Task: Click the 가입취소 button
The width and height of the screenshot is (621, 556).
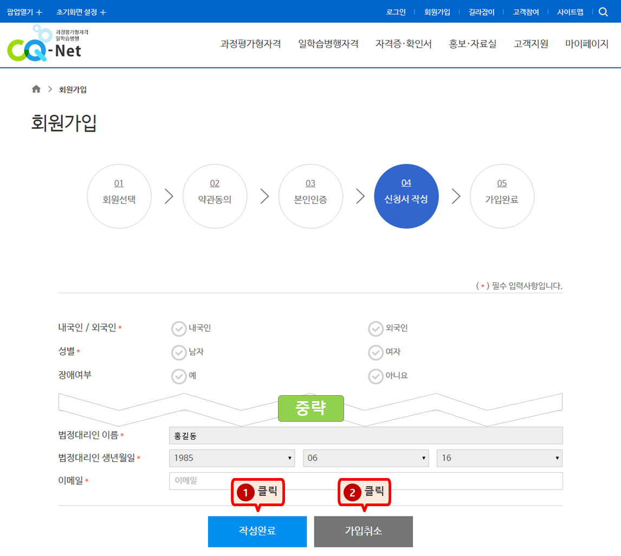Action: [x=364, y=532]
